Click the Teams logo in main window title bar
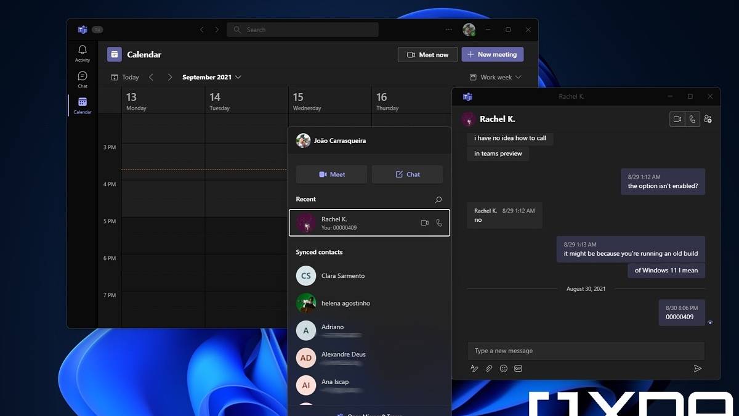This screenshot has height=416, width=739. pos(83,30)
